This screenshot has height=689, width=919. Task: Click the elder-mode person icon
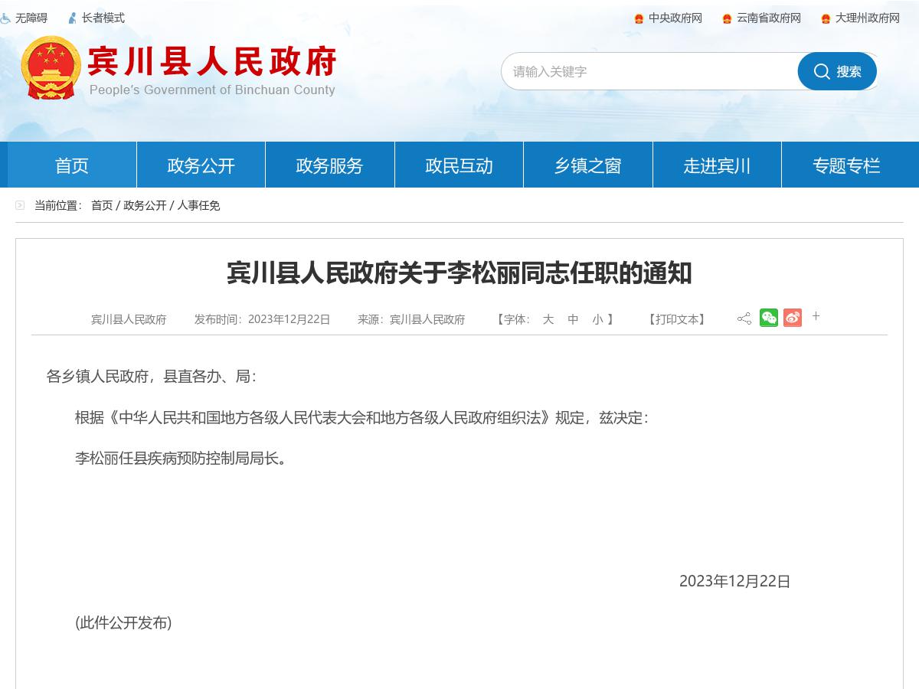(72, 18)
